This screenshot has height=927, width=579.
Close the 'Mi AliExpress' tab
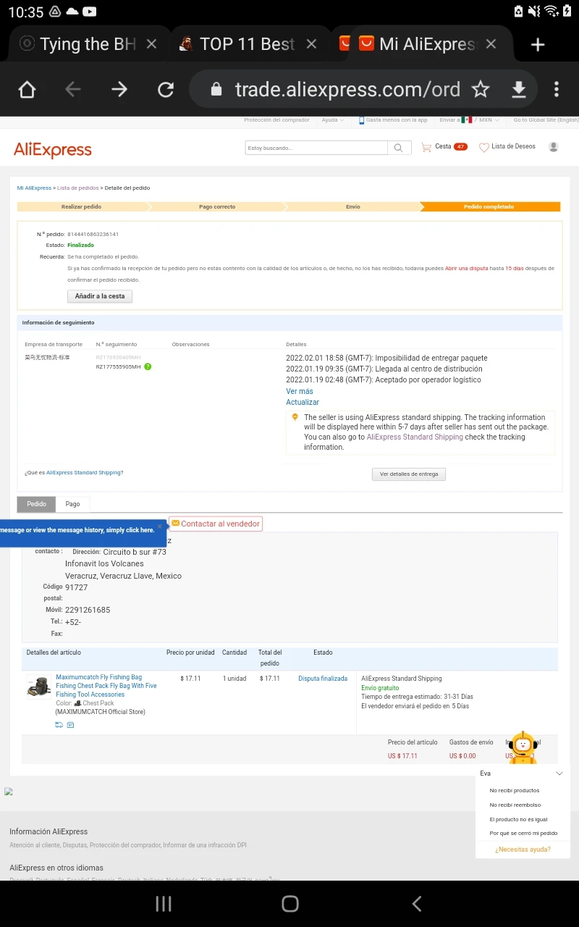(491, 44)
